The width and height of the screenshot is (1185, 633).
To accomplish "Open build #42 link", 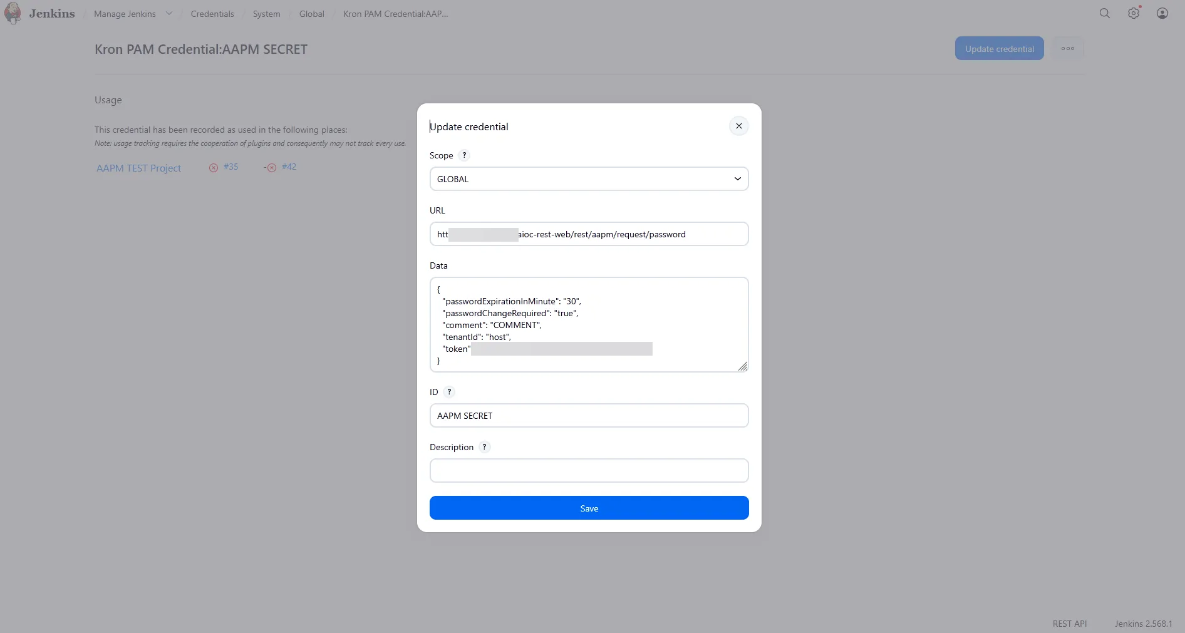I will point(289,167).
